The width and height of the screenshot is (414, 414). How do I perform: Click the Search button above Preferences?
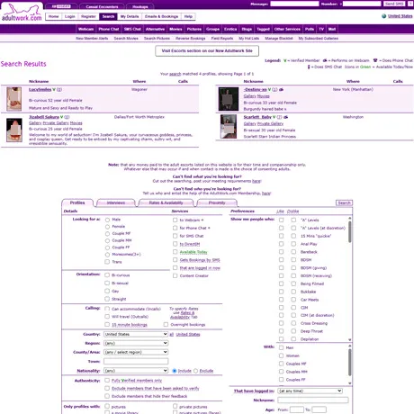[x=344, y=203]
